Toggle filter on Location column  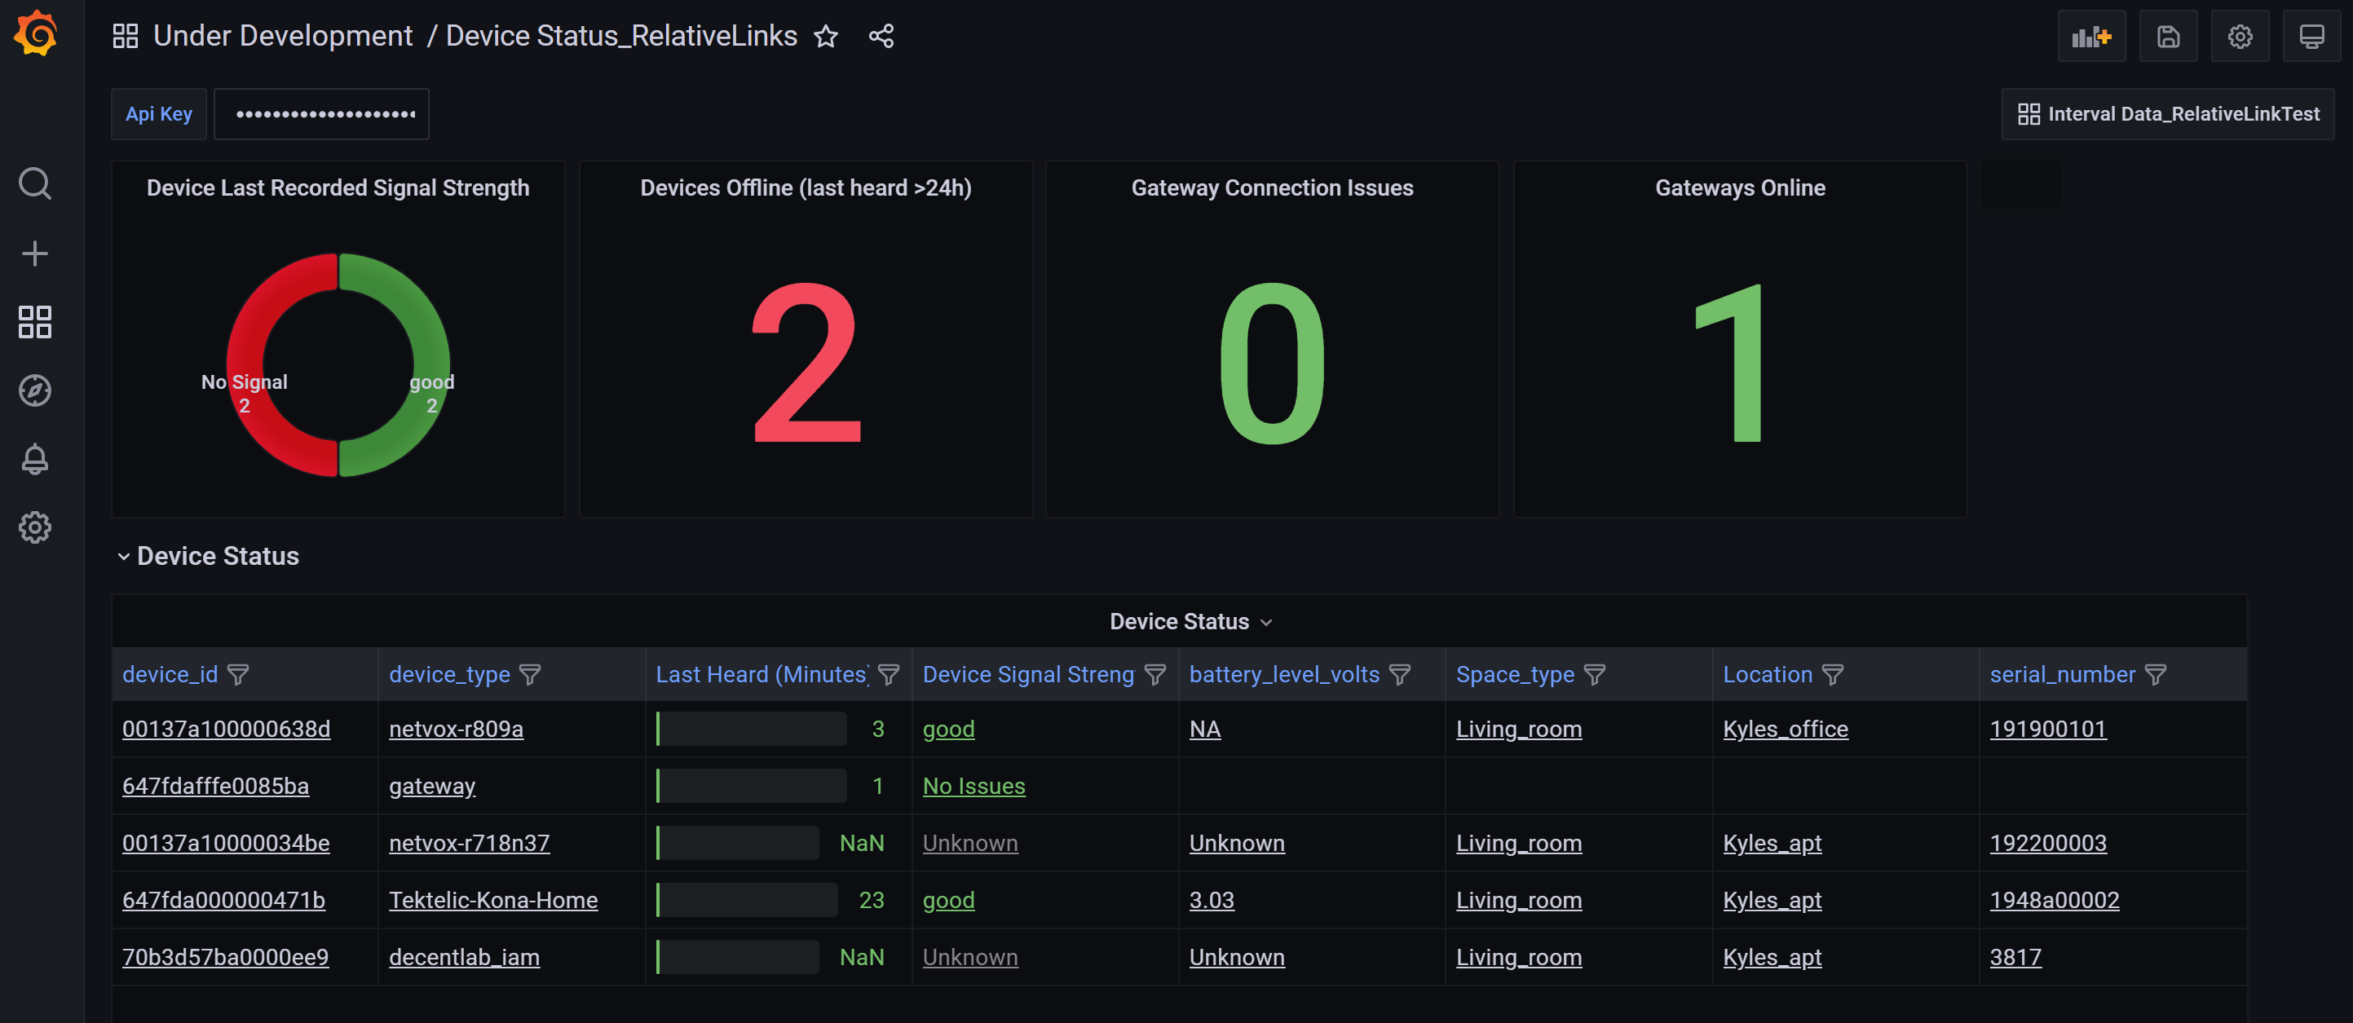(1832, 675)
